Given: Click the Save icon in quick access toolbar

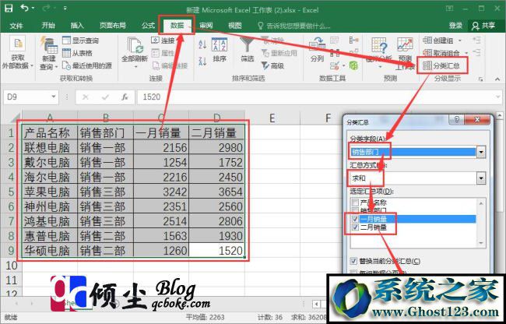Looking at the screenshot, I should pos(9,8).
